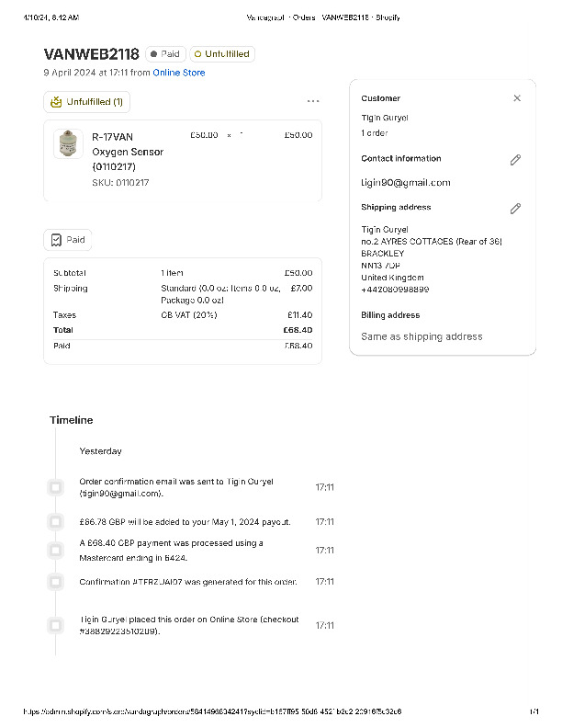
Task: Select the Confirmation generated timeline marker
Action: 56,582
